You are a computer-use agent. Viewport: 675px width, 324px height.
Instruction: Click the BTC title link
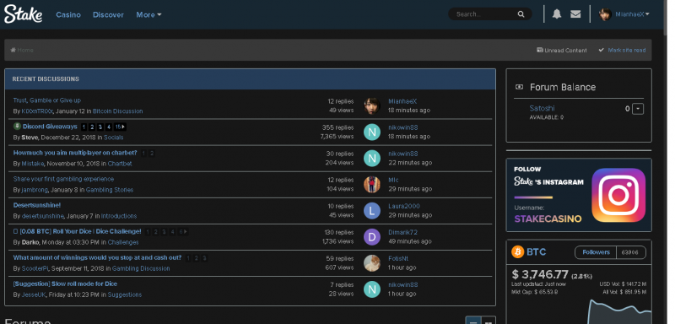(536, 251)
